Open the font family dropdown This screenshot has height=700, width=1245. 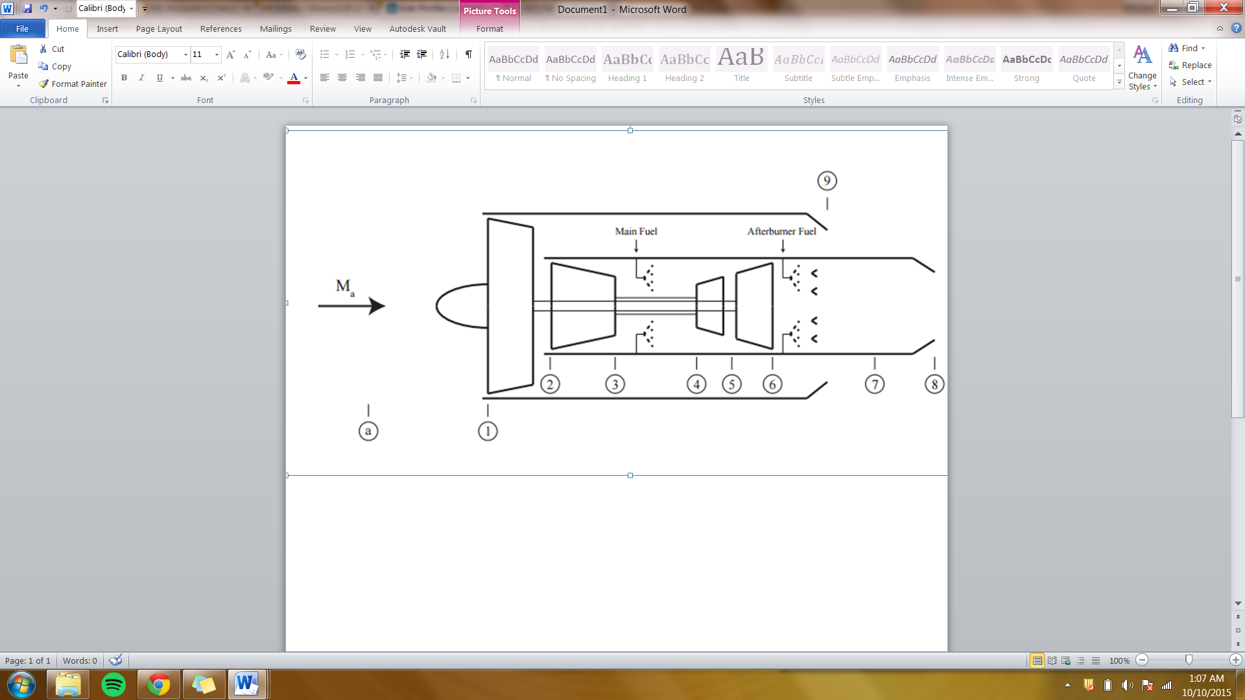point(185,54)
